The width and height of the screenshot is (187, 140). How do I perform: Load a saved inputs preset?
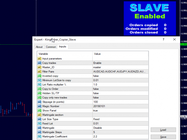pos(163,130)
